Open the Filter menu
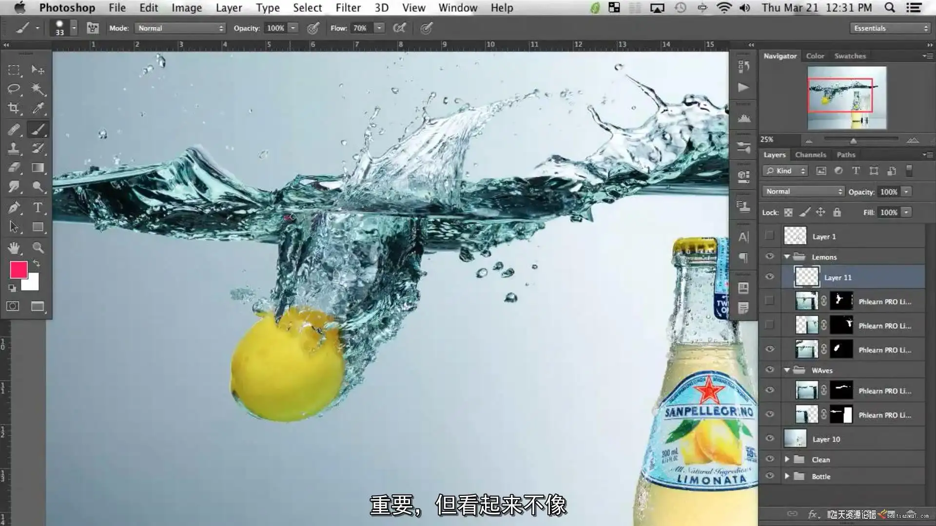 point(348,8)
